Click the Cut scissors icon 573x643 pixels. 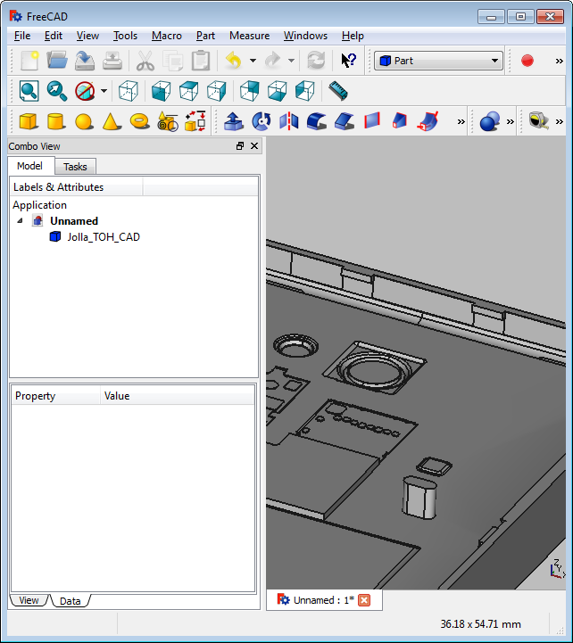tap(145, 61)
